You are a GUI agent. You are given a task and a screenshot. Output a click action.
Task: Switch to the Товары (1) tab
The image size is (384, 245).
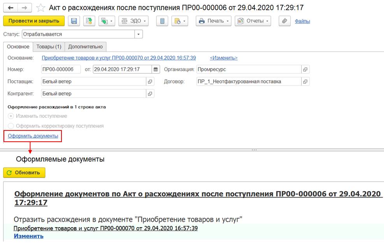[49, 47]
